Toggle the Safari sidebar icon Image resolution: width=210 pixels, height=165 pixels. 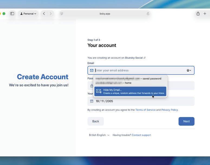click(12, 14)
